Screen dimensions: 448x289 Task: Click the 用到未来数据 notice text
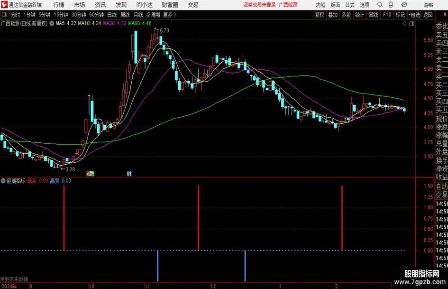[x=14, y=279]
